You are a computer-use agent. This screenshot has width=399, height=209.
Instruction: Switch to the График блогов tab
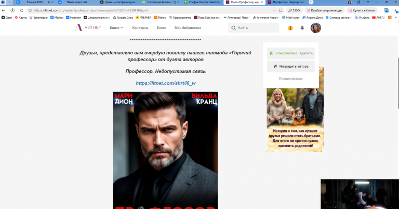point(202,2)
